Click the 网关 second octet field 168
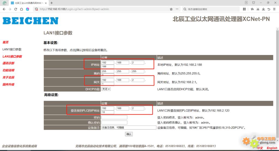This screenshot has height=151, width=279. [123, 80]
